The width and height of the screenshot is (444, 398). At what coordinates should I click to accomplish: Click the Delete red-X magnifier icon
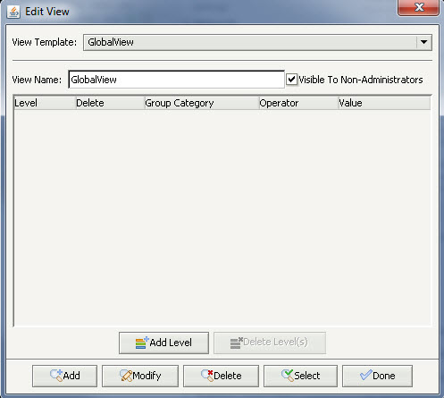tap(207, 376)
